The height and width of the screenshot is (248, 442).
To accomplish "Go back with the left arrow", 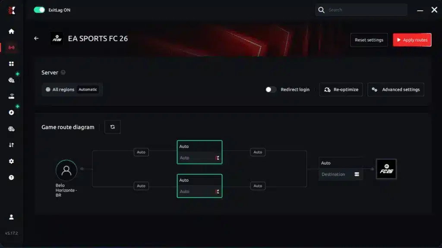I will tap(36, 38).
